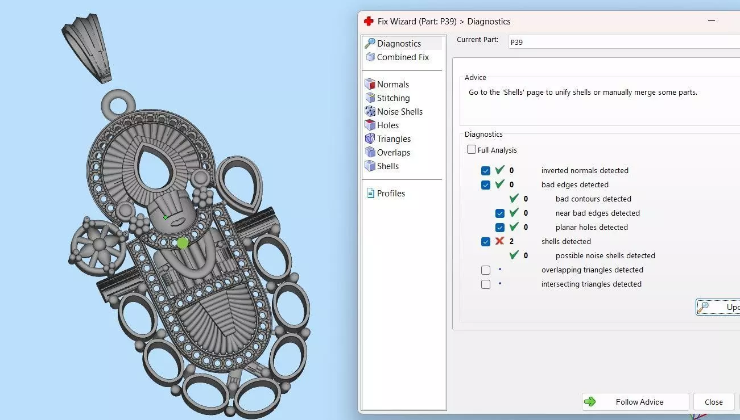Image resolution: width=740 pixels, height=420 pixels.
Task: Enable intersecting triangles detection checkbox
Action: coord(485,284)
